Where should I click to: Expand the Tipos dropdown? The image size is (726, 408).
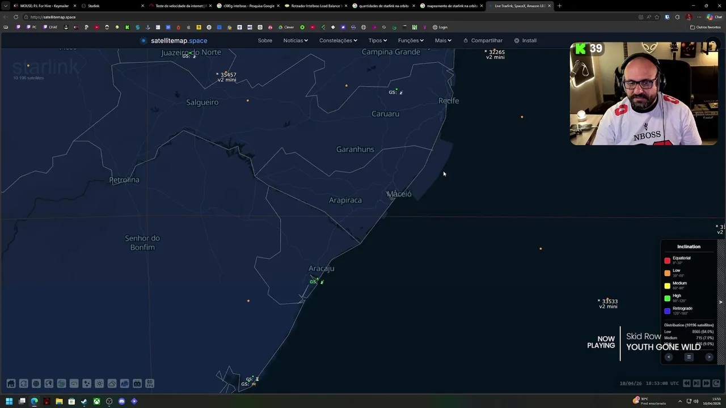378,41
